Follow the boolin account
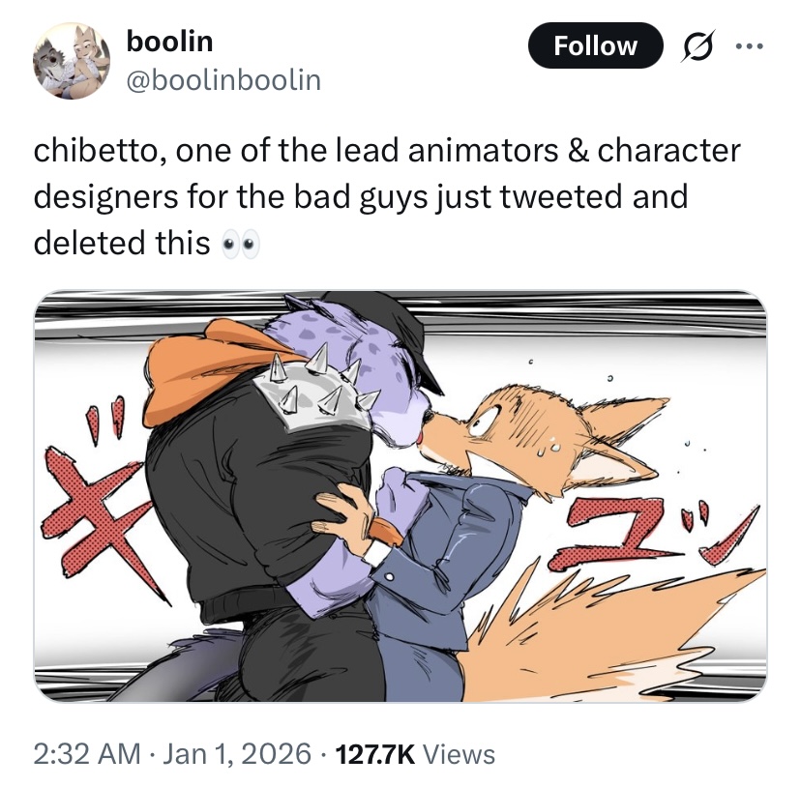Viewport: 801px width, 787px height. point(595,45)
